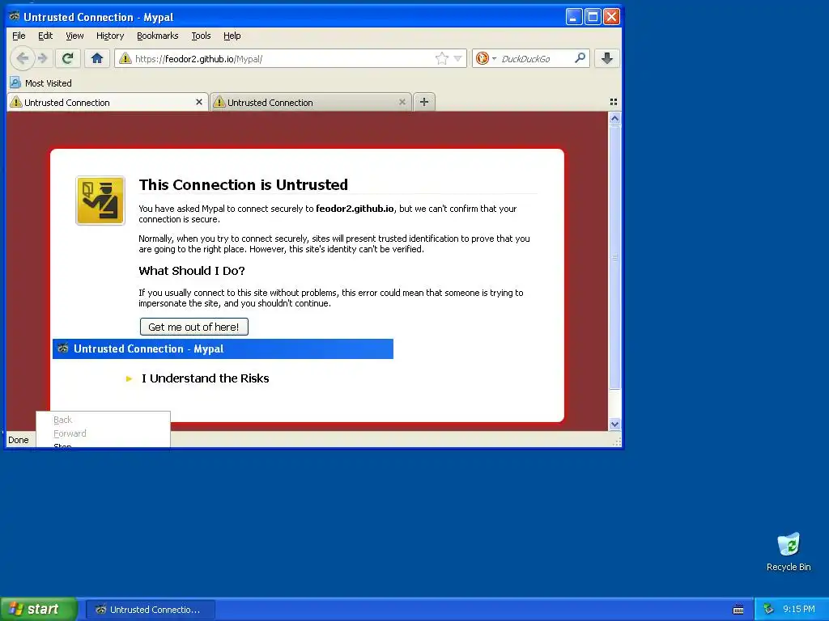This screenshot has height=621, width=829.
Task: Open the URL history dropdown arrow
Action: tap(458, 58)
